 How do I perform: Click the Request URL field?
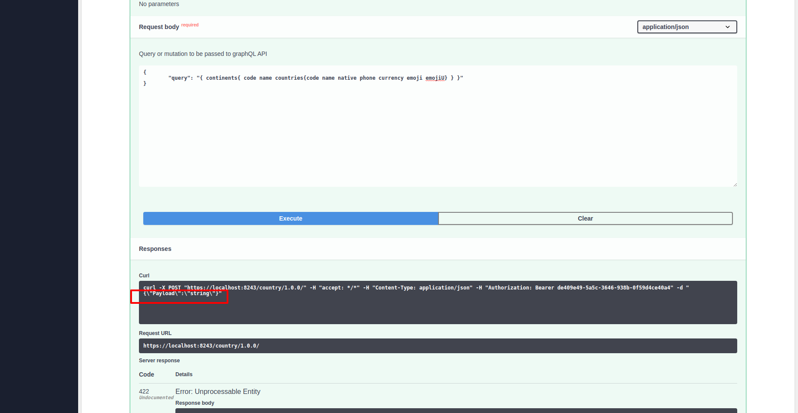click(x=437, y=345)
